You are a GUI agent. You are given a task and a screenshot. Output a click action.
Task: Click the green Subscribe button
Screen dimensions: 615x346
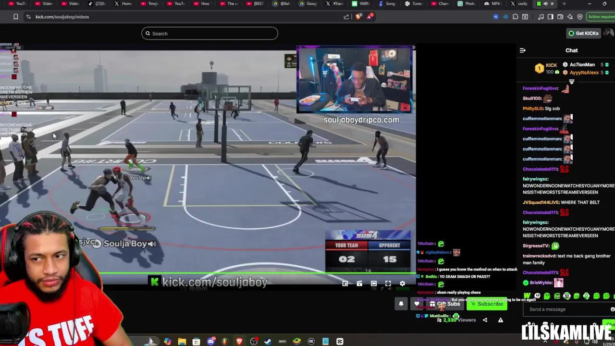[x=487, y=304]
